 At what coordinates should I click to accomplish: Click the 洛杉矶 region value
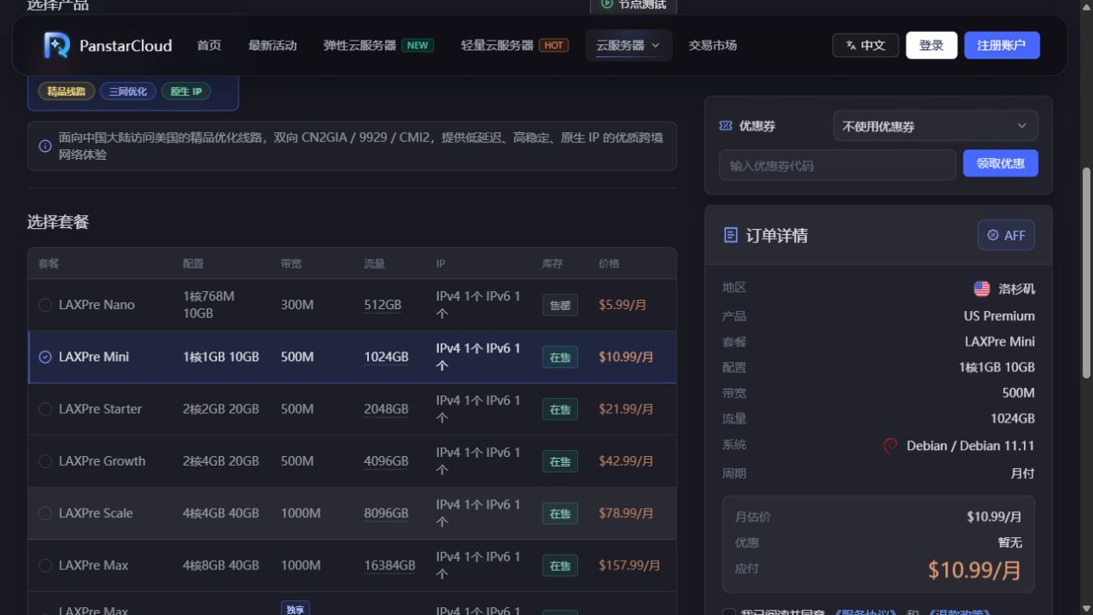coord(1016,288)
